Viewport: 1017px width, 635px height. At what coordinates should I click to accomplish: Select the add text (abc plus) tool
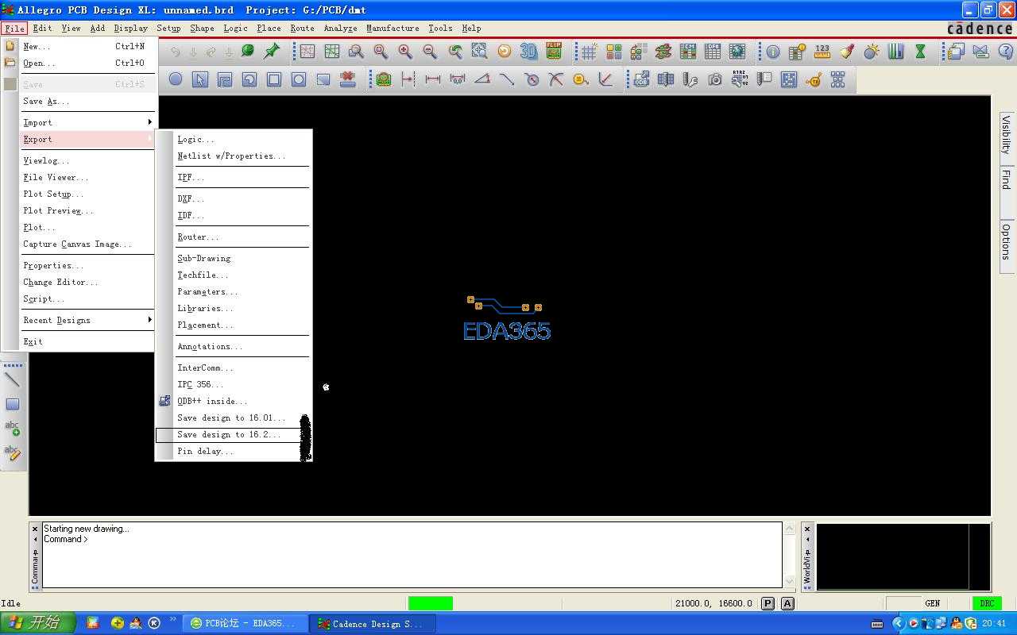click(13, 429)
